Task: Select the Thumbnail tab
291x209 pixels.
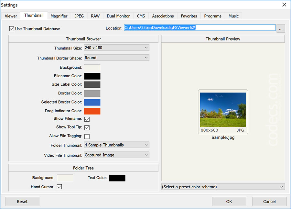Action: (34, 16)
